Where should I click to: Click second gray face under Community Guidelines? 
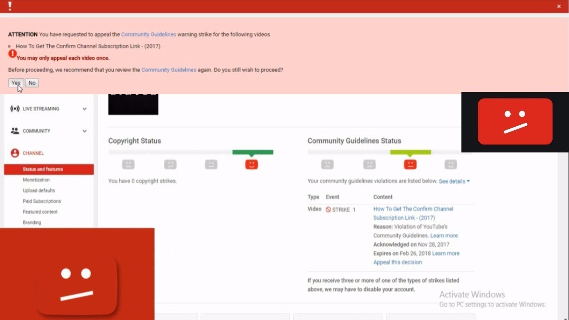click(x=369, y=164)
